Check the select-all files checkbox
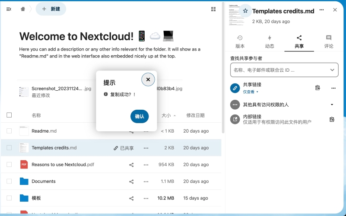The width and height of the screenshot is (346, 216). click(9, 115)
